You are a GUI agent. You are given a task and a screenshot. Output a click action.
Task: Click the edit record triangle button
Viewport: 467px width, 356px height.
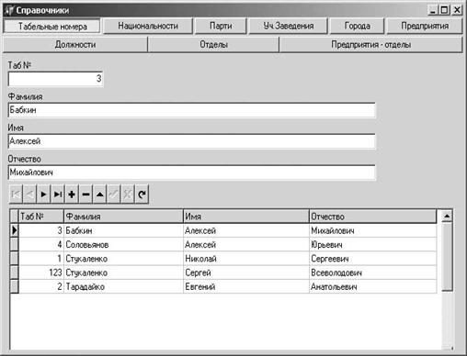coord(100,195)
